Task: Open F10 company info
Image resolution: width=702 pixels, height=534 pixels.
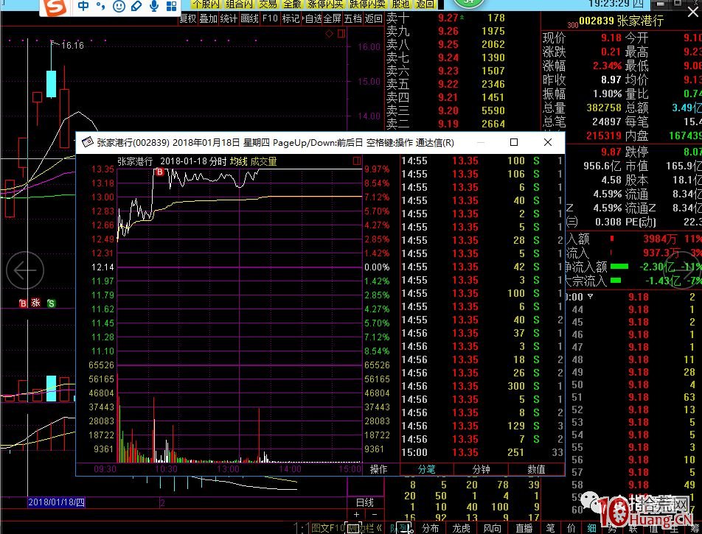Action: click(x=270, y=19)
